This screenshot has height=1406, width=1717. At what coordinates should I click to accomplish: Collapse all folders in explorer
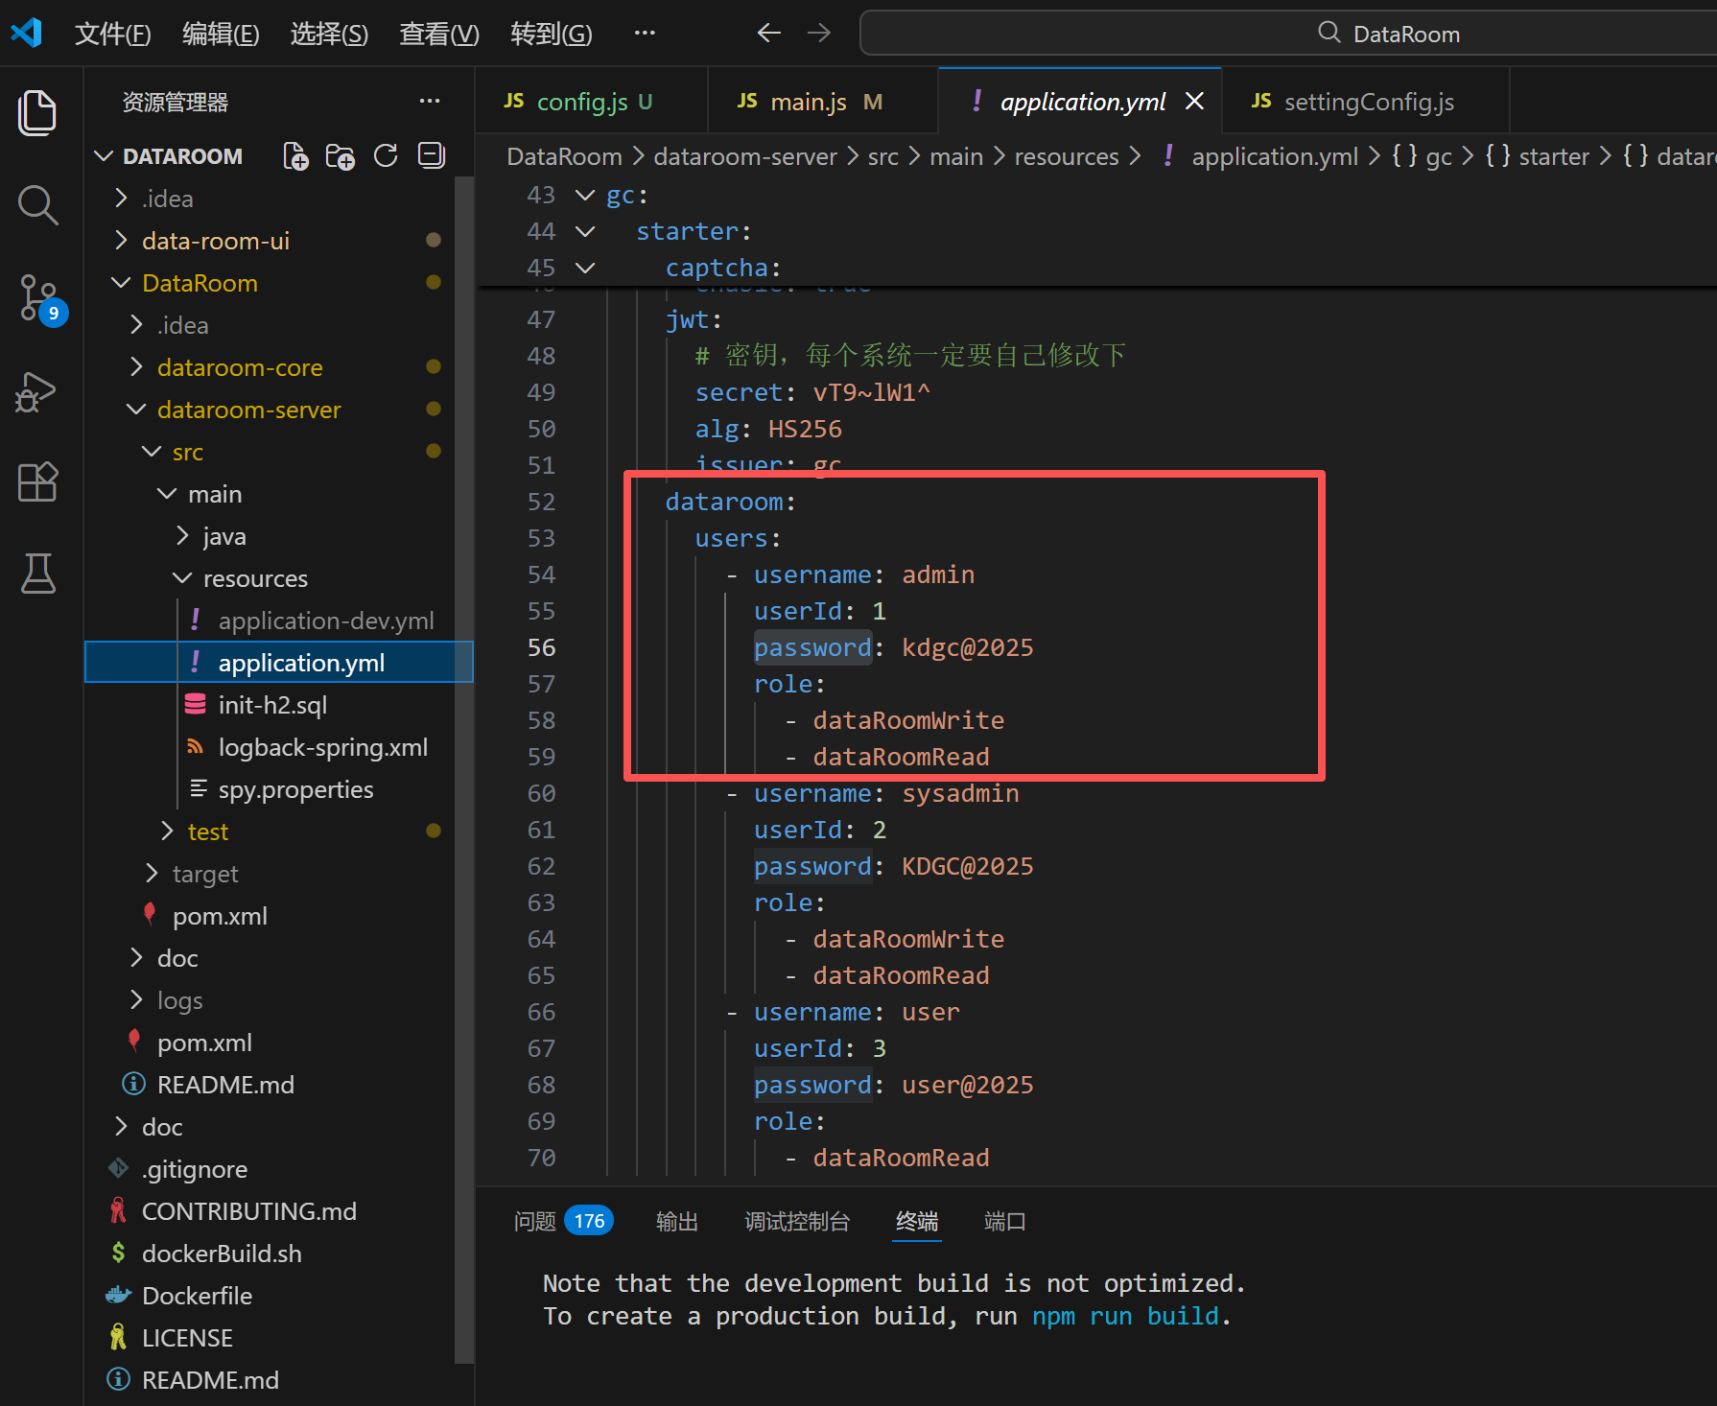pos(432,156)
